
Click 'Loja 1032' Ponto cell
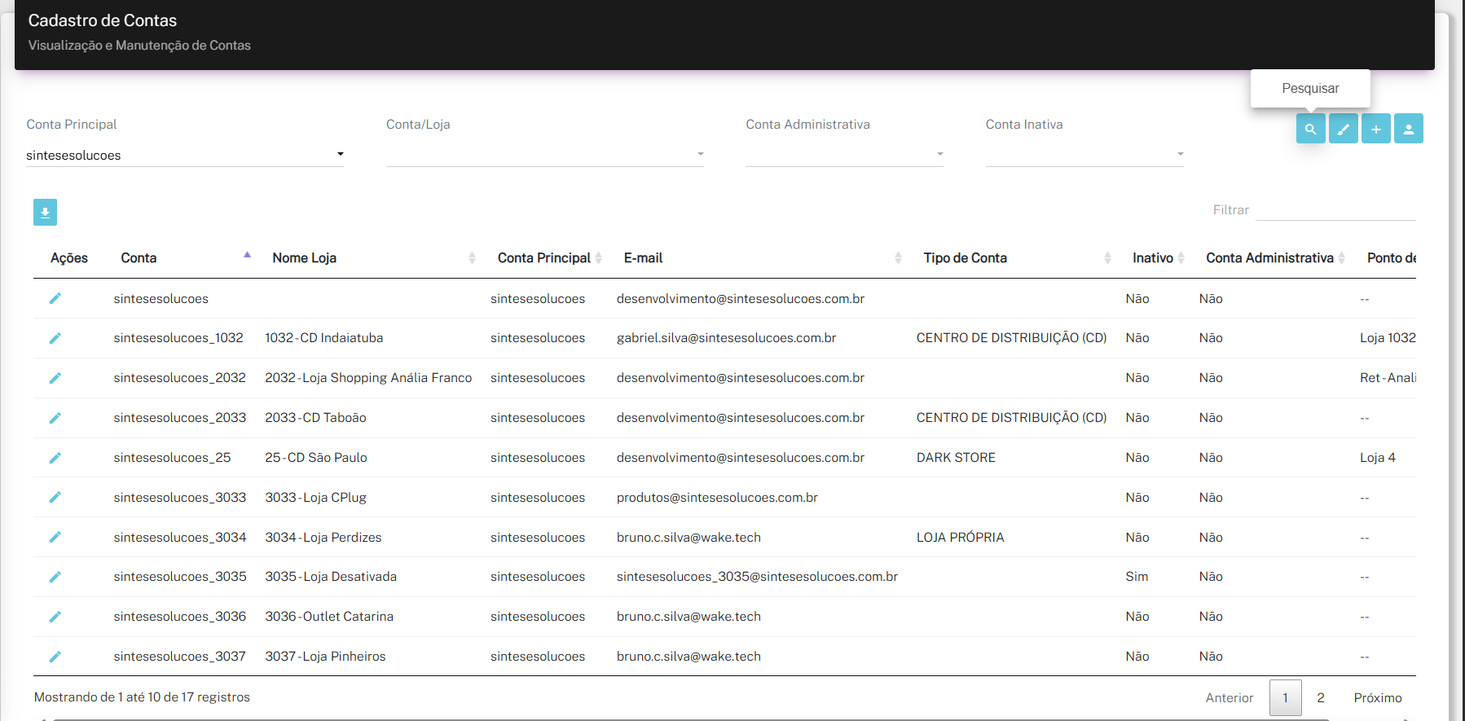tap(1388, 338)
